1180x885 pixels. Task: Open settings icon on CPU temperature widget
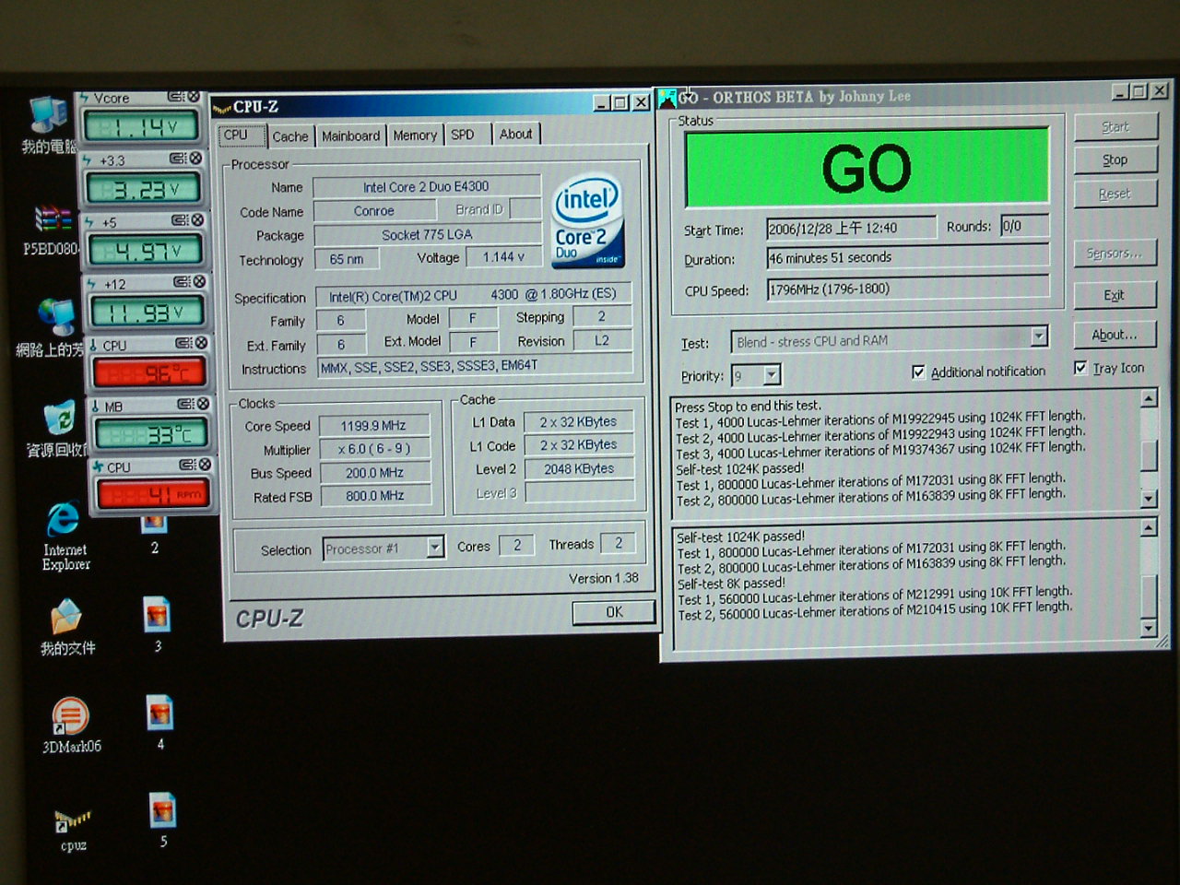click(183, 343)
